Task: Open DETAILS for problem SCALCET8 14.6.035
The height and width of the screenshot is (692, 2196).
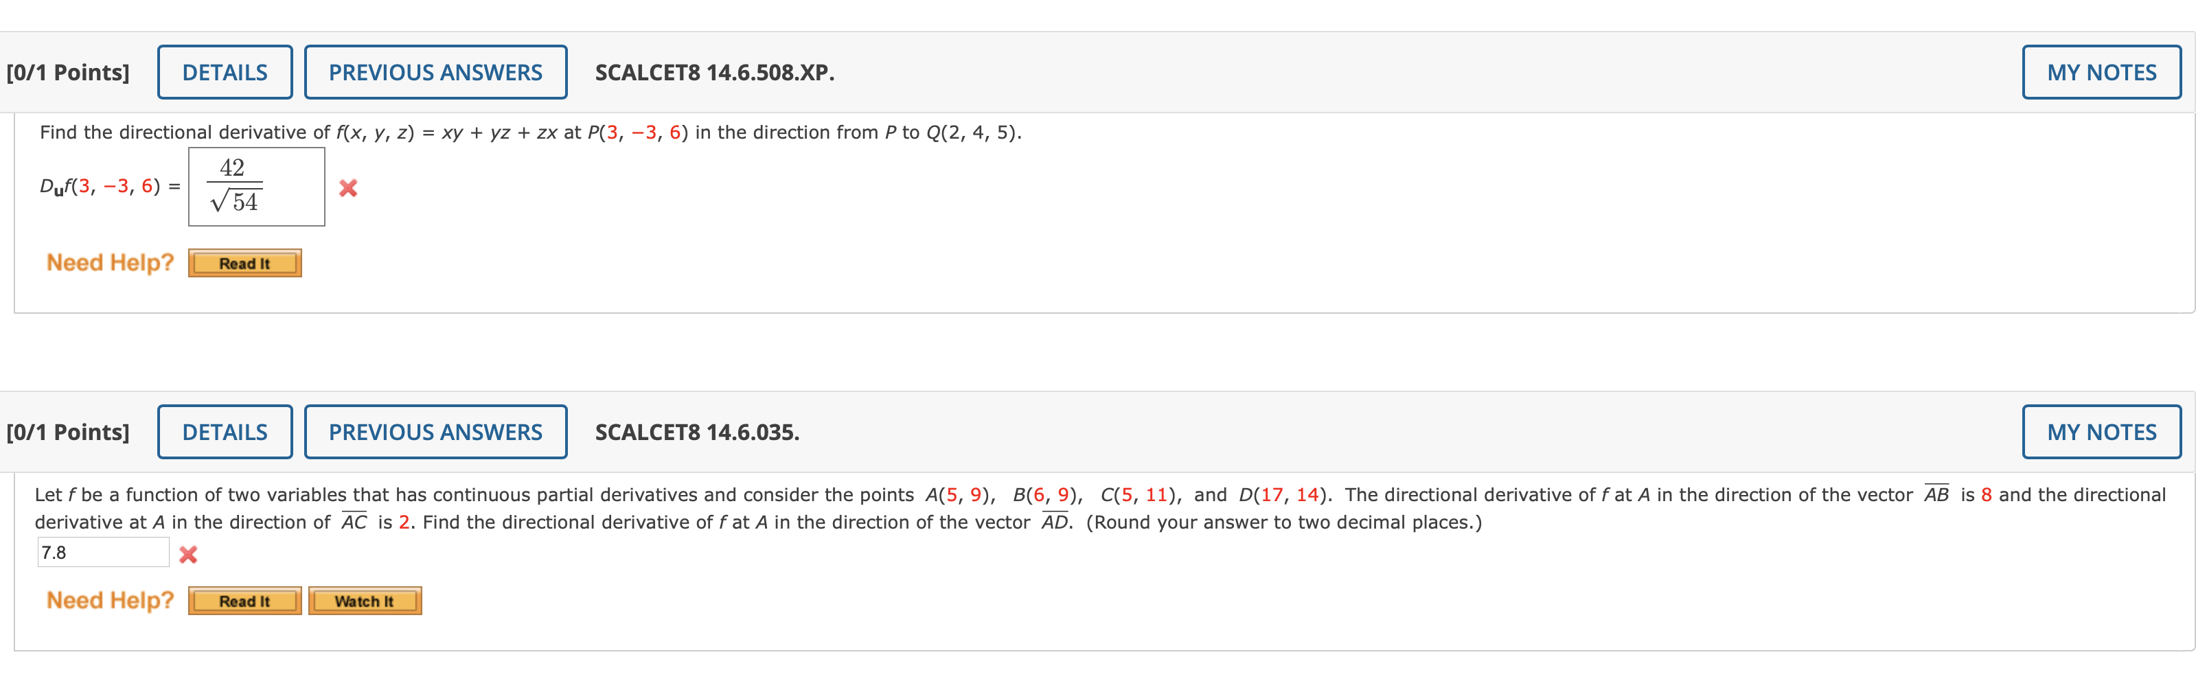Action: pos(225,432)
